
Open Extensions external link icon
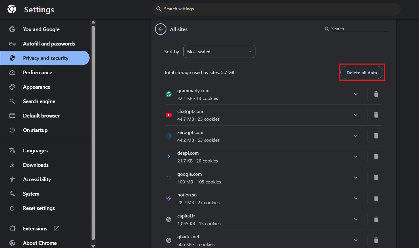tap(57, 228)
